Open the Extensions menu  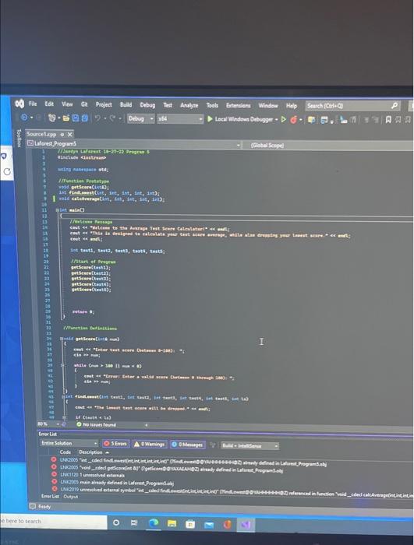pyautogui.click(x=238, y=105)
